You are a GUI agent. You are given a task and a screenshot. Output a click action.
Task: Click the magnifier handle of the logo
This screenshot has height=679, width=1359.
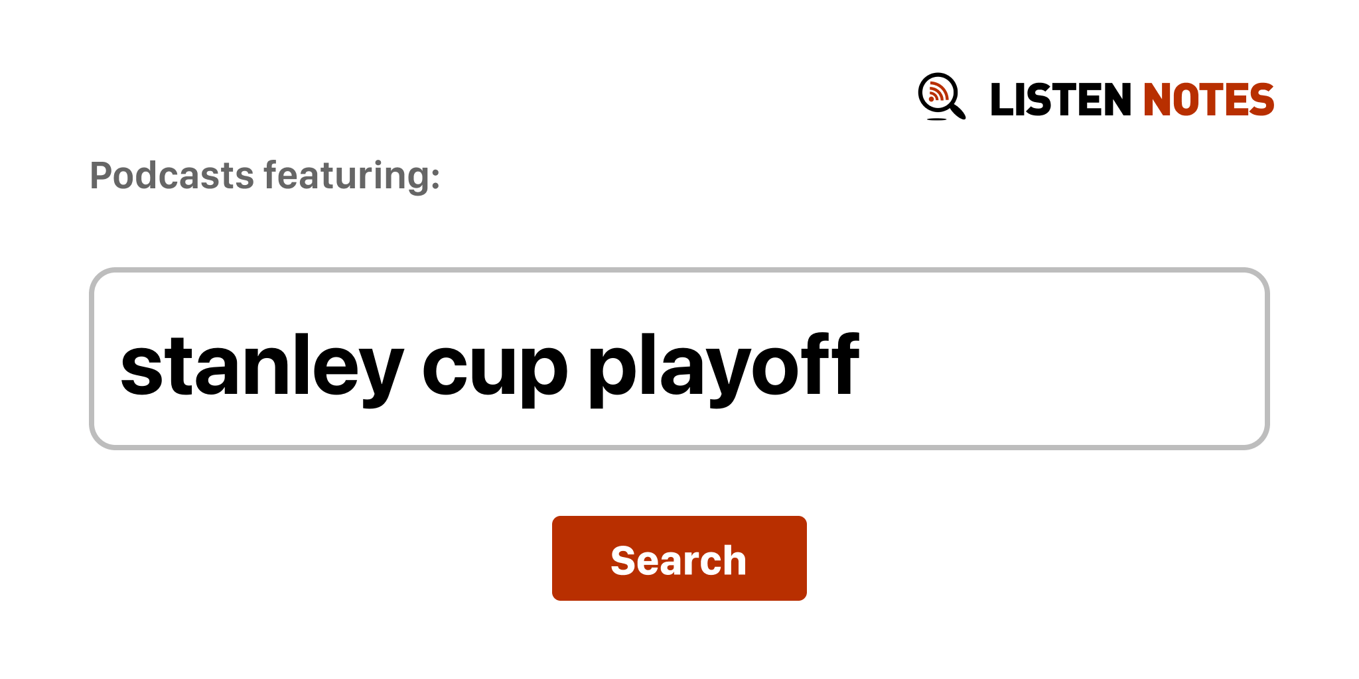coord(958,110)
